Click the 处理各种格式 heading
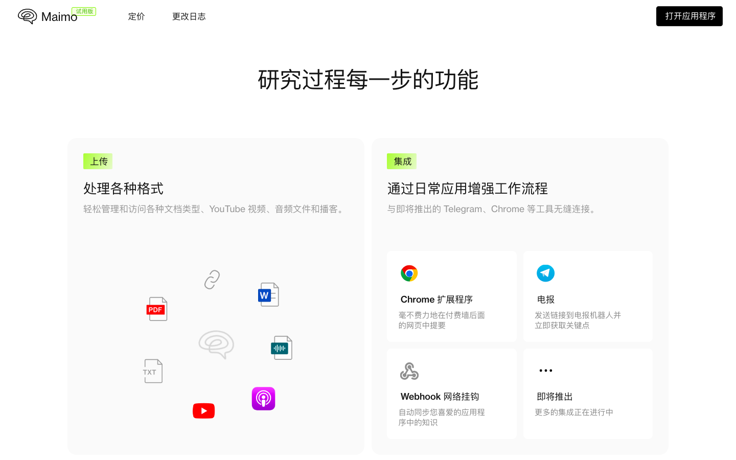Screen dimensions: 736x460 [x=123, y=189]
